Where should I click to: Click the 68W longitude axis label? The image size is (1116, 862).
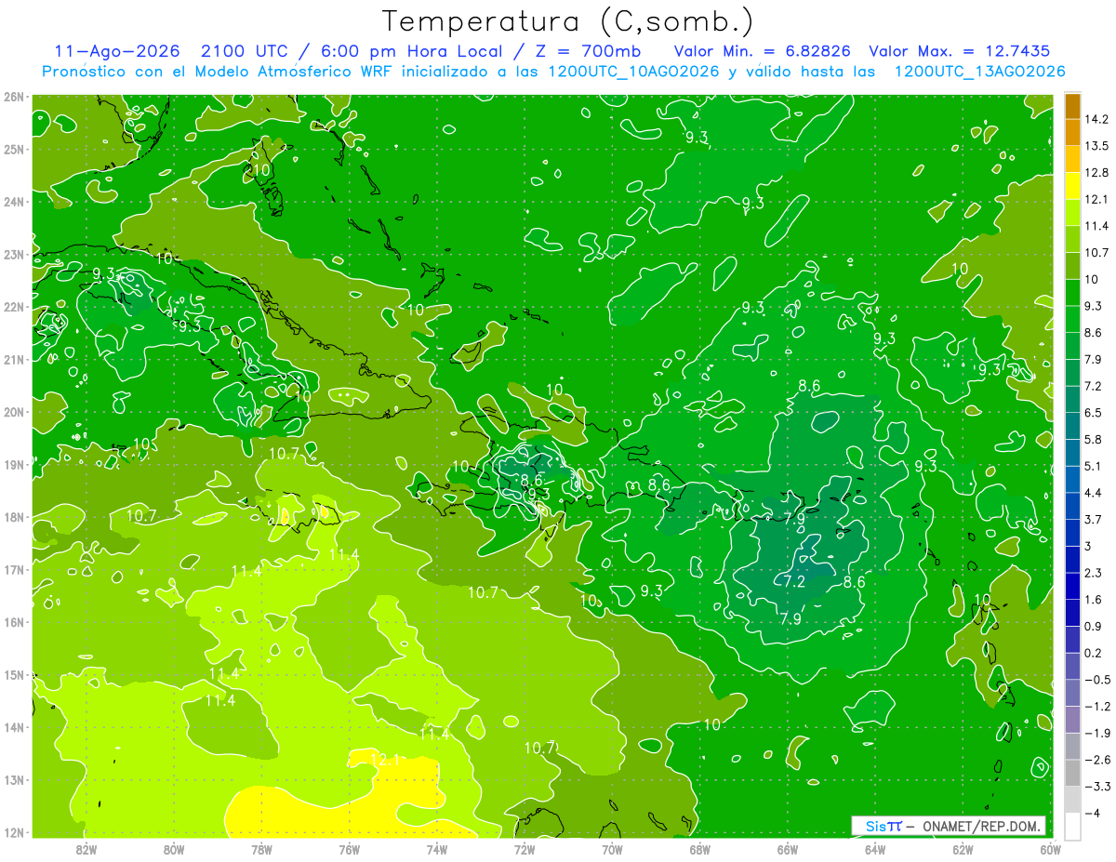click(700, 848)
